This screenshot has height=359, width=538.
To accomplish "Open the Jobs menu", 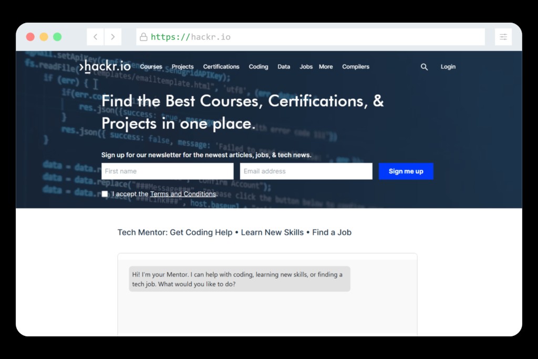I will [306, 67].
